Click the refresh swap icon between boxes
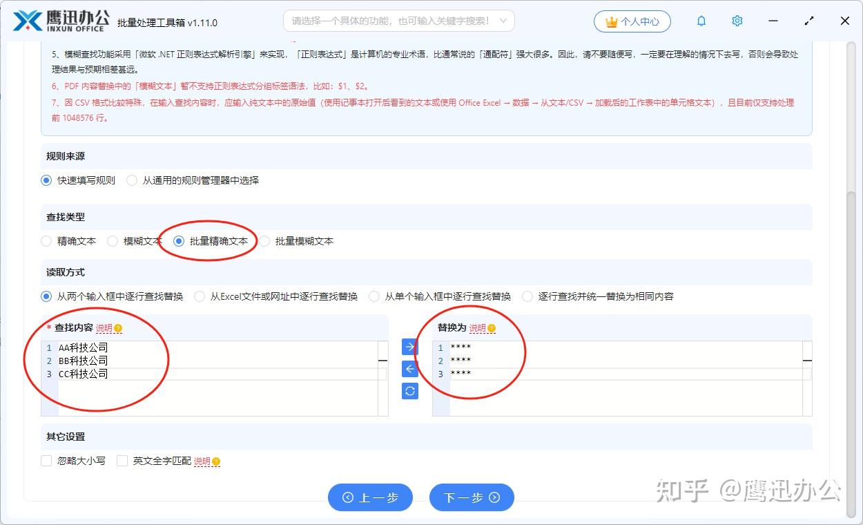Screen dimensions: 863x525 [410, 391]
